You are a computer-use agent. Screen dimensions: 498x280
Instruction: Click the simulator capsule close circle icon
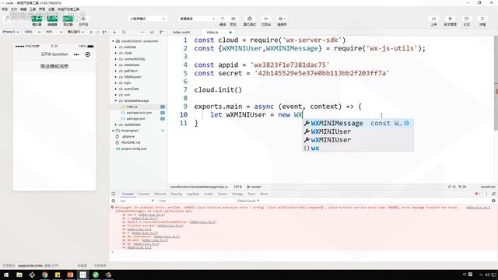88,54
